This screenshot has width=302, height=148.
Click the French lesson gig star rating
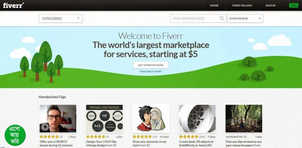(49, 137)
